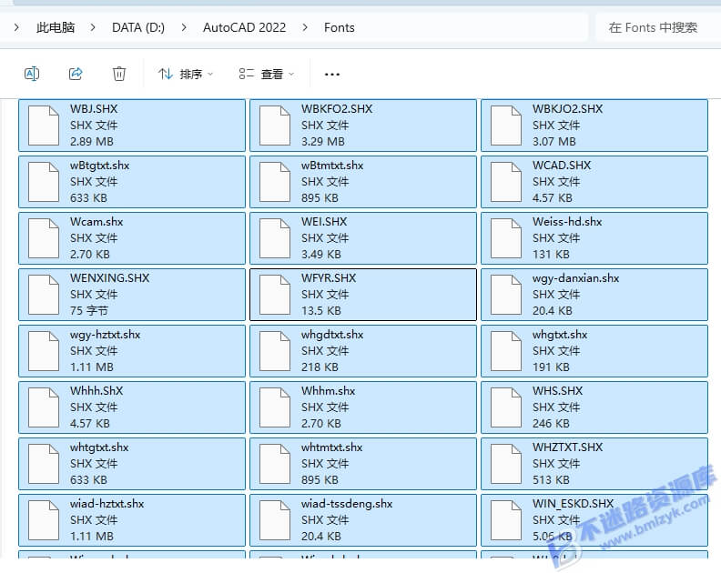721x573 pixels.
Task: Expand the chevron before 此电脑
Action: (x=16, y=27)
